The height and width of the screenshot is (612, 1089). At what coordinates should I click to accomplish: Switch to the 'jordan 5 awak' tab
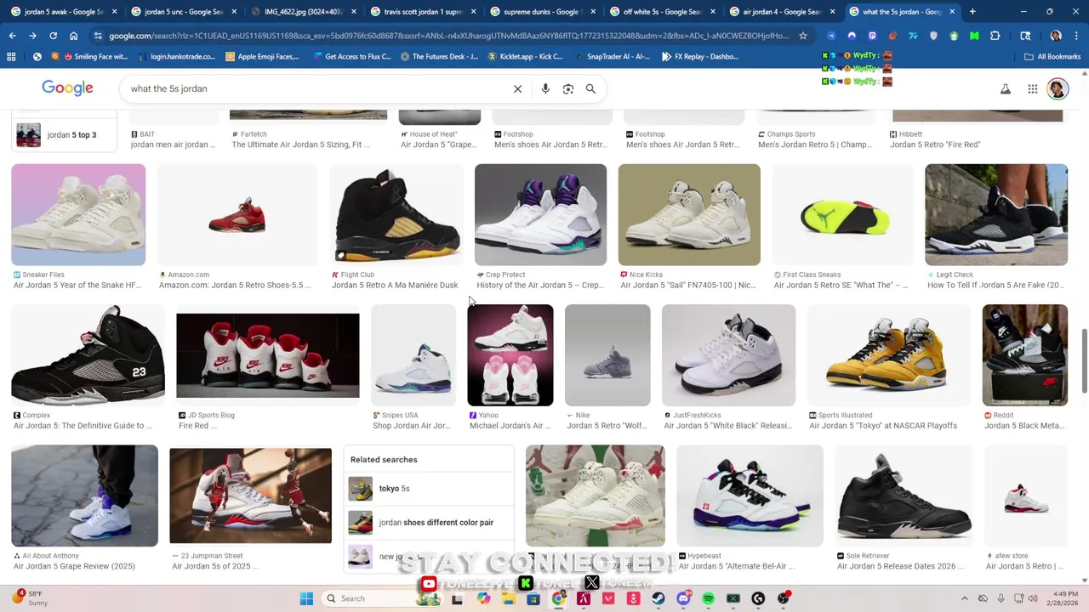click(63, 12)
